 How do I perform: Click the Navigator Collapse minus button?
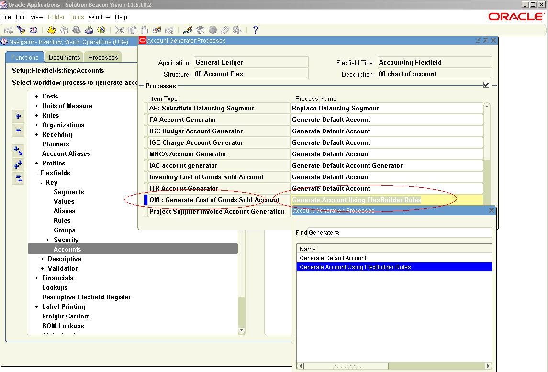18,130
